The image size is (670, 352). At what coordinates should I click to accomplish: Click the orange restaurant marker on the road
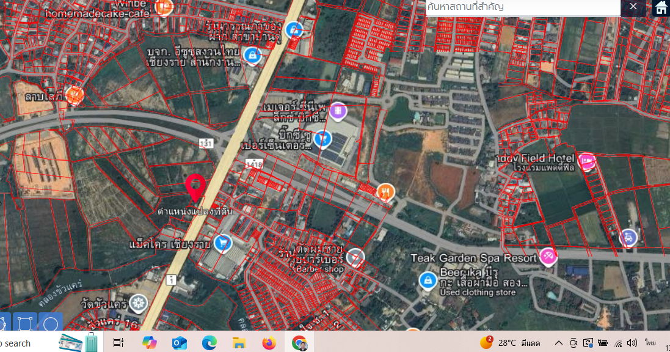click(x=385, y=191)
